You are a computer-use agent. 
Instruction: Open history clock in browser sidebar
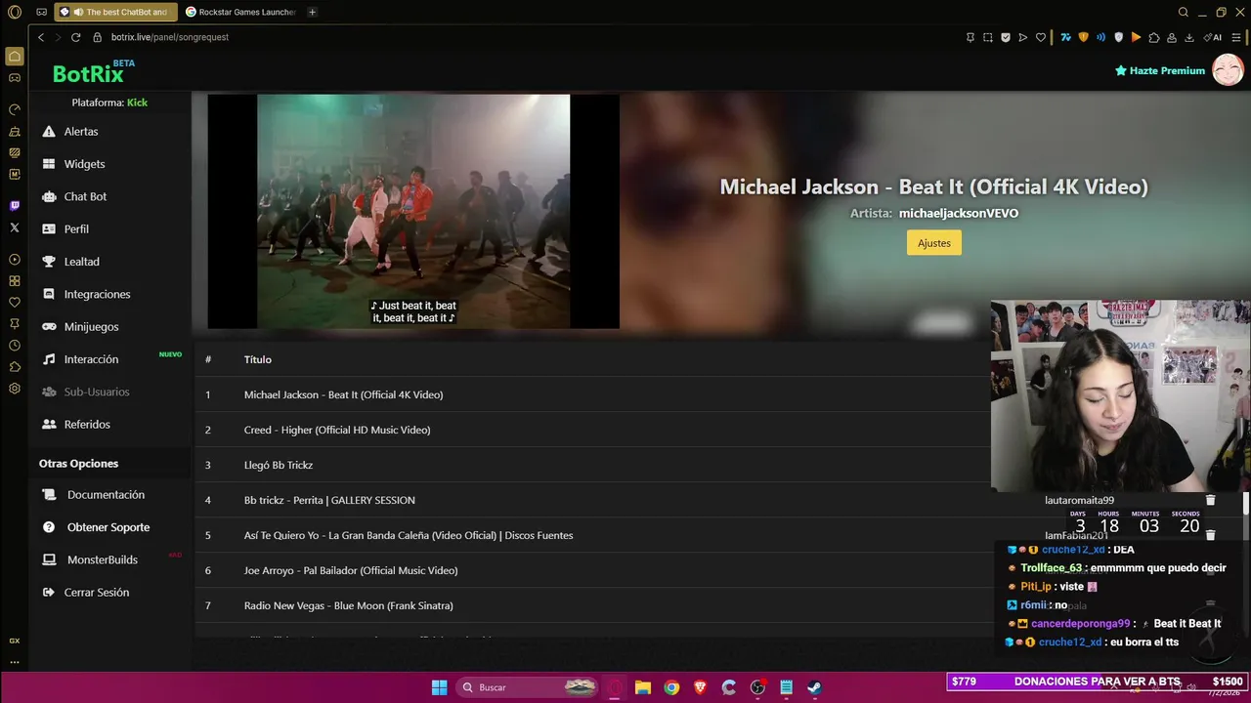click(15, 346)
